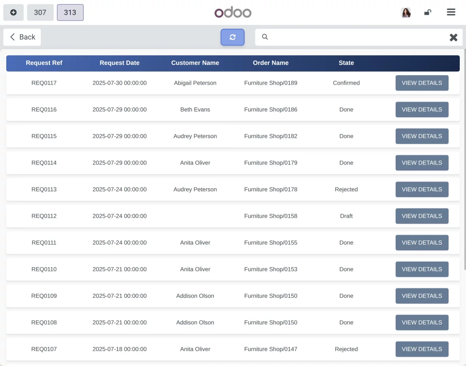Click order Furniture Shop/0179
Image resolution: width=466 pixels, height=366 pixels.
click(x=271, y=163)
